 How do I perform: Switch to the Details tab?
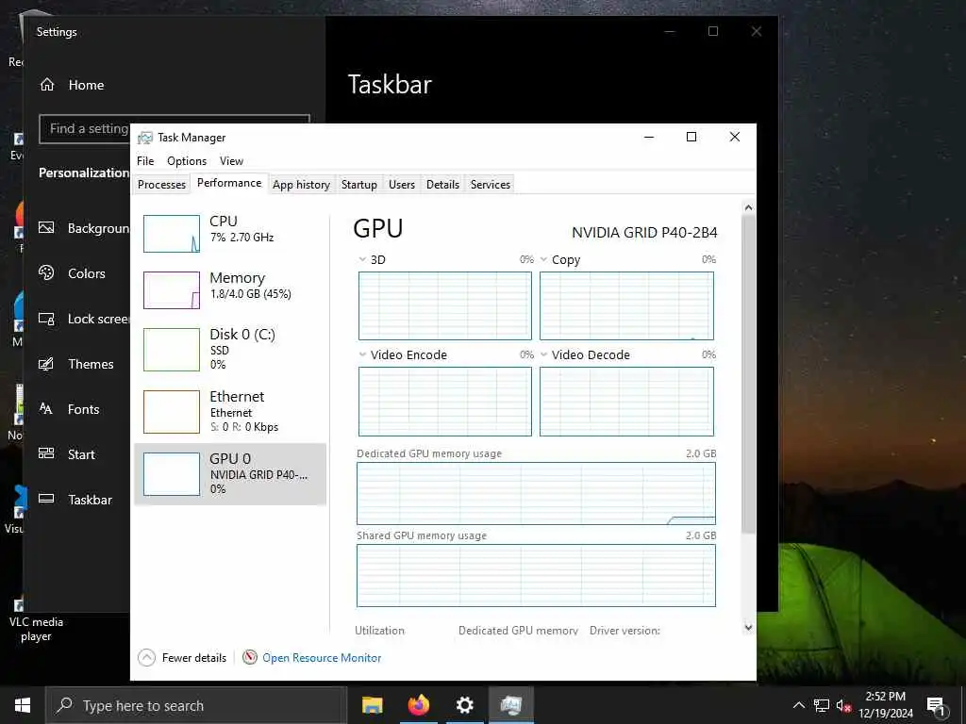click(442, 184)
